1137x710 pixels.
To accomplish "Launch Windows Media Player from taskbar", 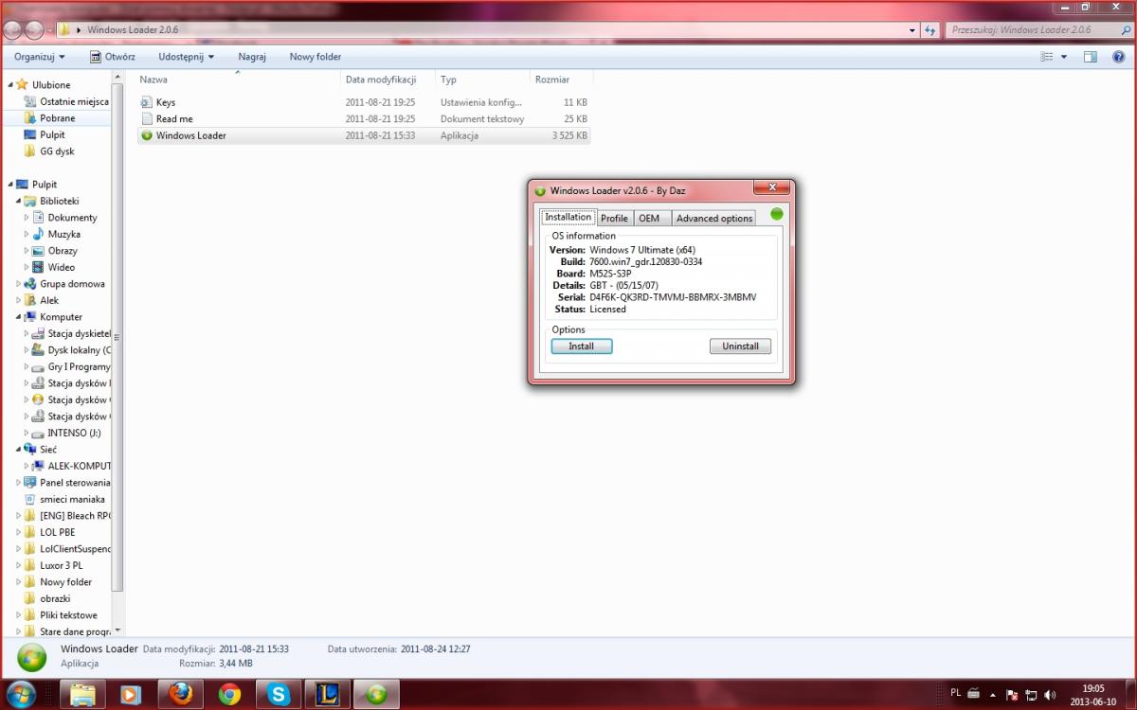I will coord(131,695).
